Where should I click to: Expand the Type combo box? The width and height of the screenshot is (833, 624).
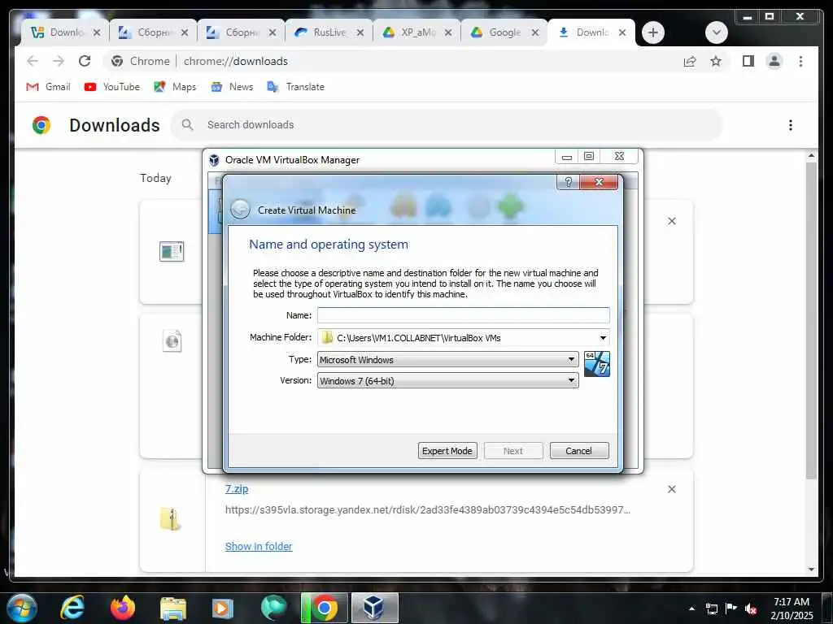point(448,359)
